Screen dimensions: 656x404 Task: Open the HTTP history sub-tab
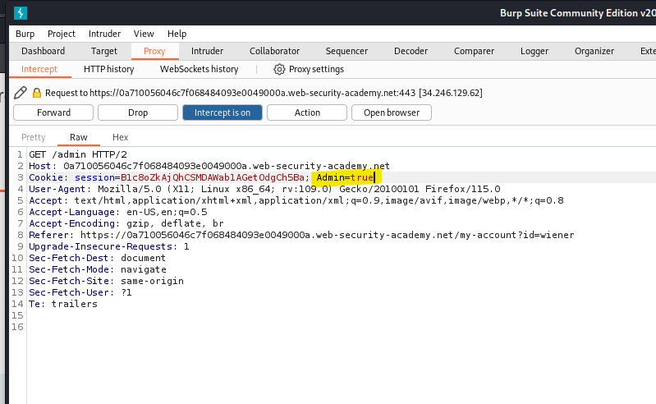click(108, 69)
